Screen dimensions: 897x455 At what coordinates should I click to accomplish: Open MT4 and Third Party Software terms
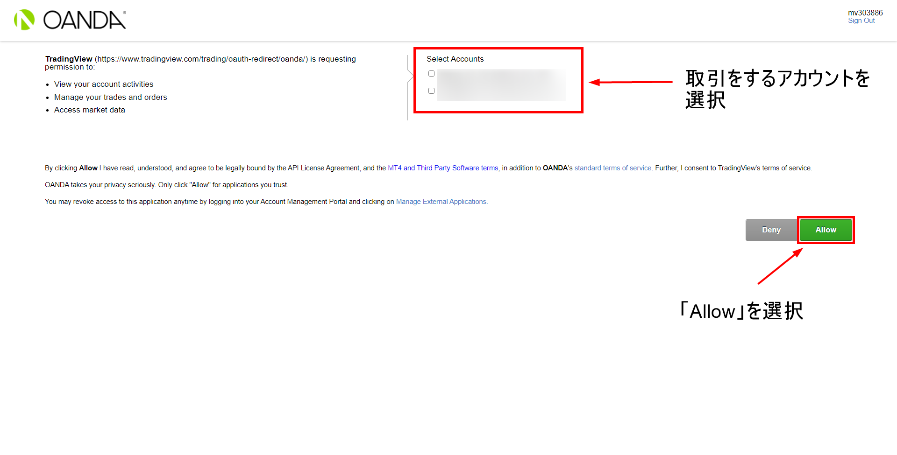[443, 168]
